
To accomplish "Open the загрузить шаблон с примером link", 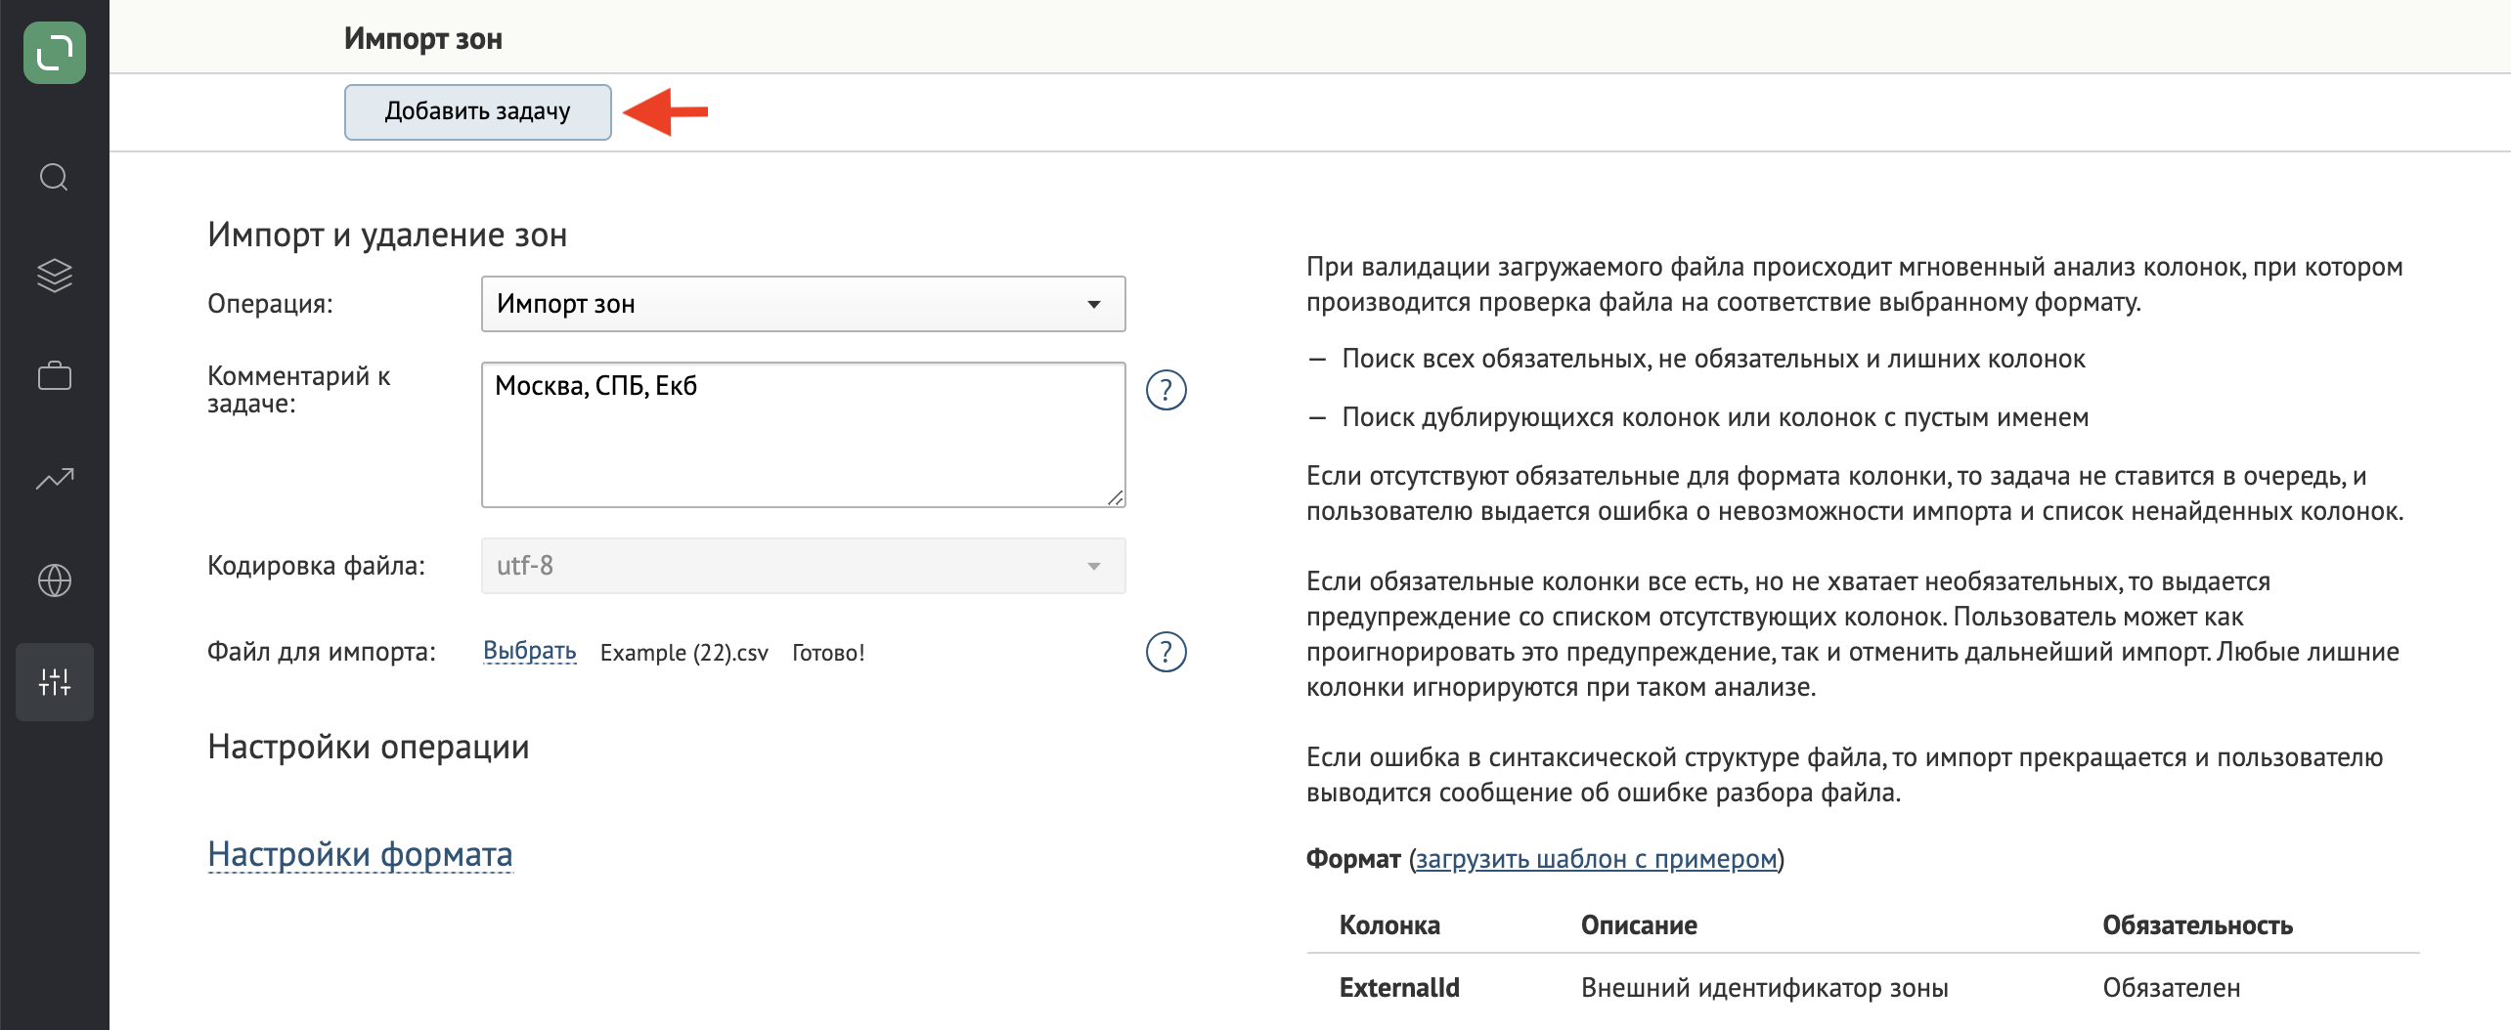I will point(1597,859).
